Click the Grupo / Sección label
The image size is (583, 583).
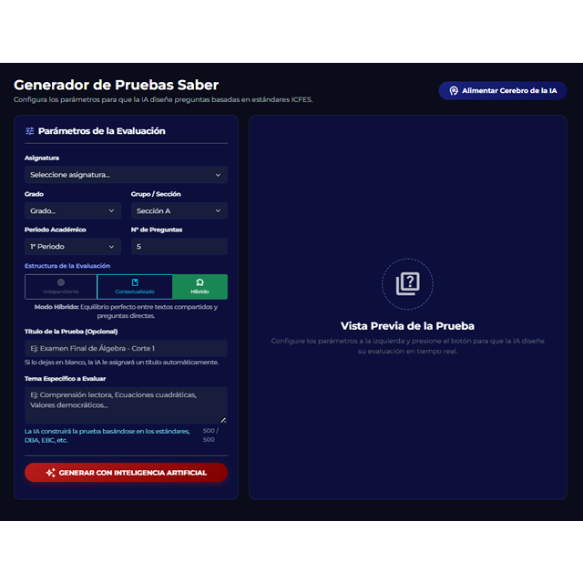click(156, 194)
